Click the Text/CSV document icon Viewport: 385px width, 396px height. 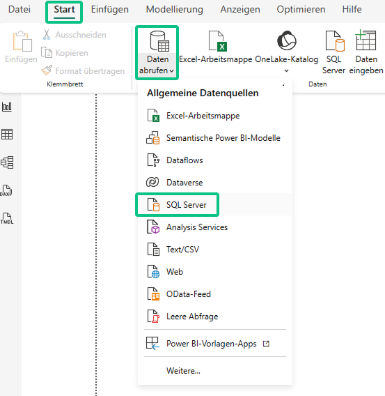(153, 249)
